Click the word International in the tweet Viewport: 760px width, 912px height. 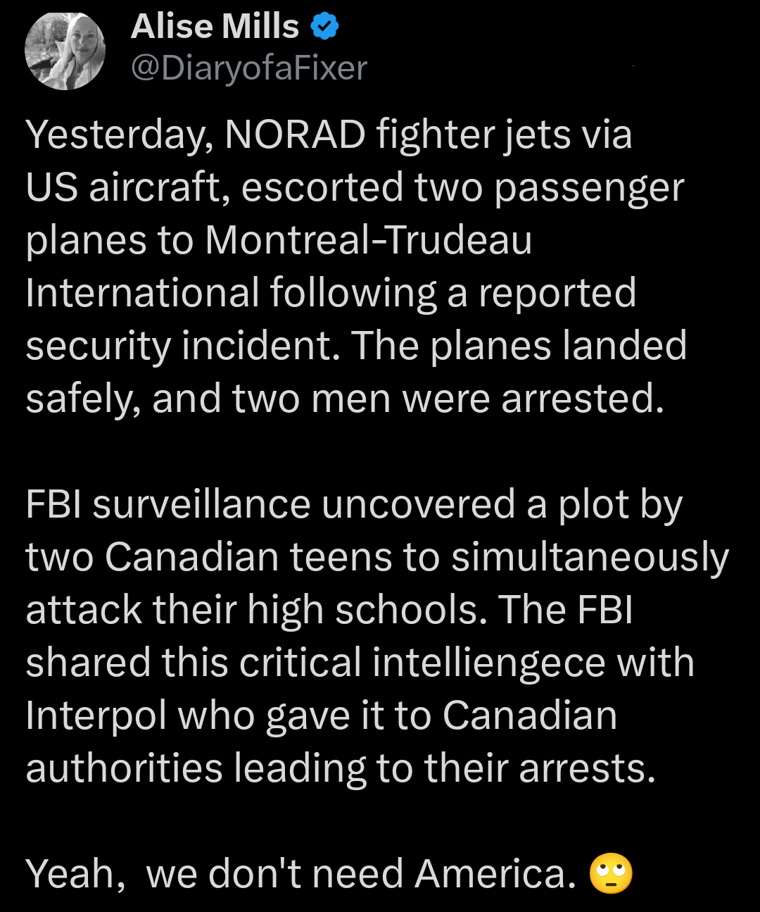[143, 292]
